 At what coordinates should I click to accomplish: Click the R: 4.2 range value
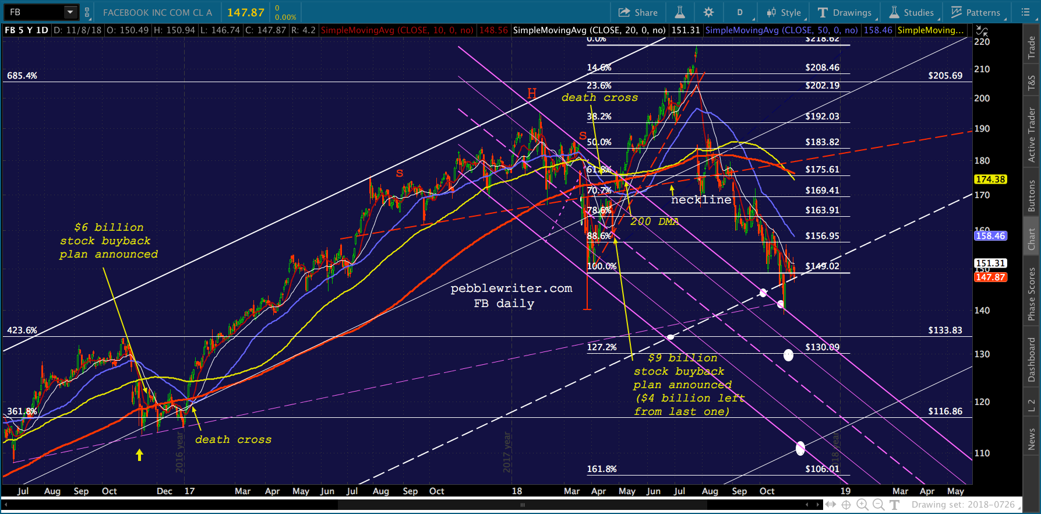click(x=303, y=30)
